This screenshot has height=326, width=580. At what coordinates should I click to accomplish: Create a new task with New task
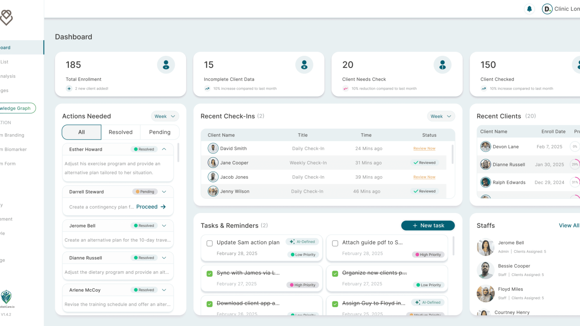[x=428, y=225]
